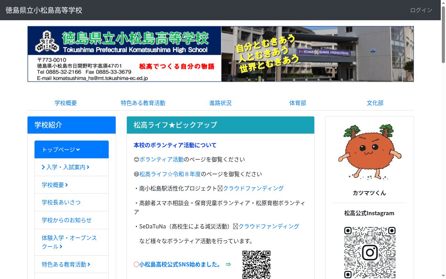Open クラウドファンディング link for SeDaTuNa
446x279 pixels.
[269, 226]
